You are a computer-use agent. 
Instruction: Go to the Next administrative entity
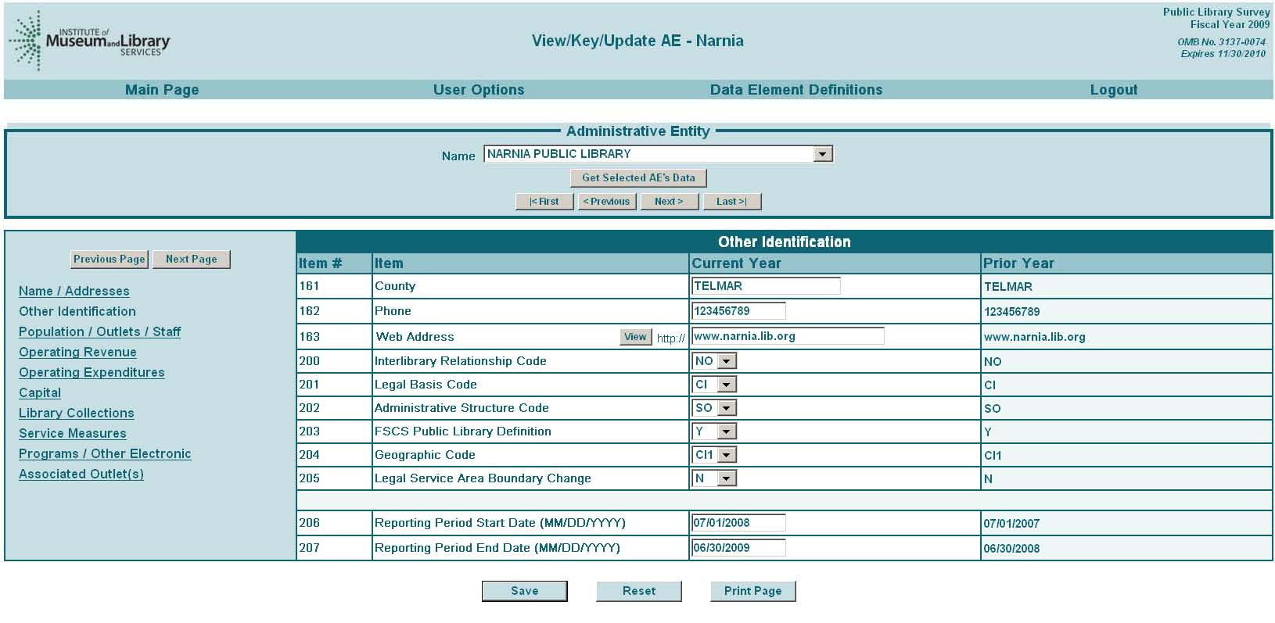[670, 202]
